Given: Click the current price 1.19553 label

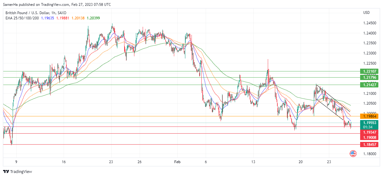Looking at the screenshot, I should pos(369,123).
